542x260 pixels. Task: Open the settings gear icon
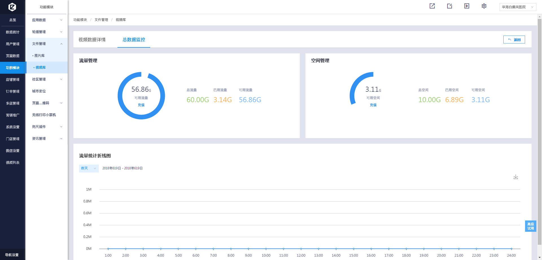(484, 6)
